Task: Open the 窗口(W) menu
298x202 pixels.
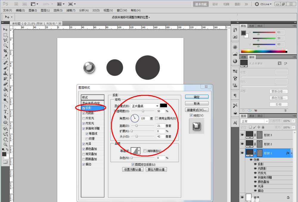Action: pos(122,10)
